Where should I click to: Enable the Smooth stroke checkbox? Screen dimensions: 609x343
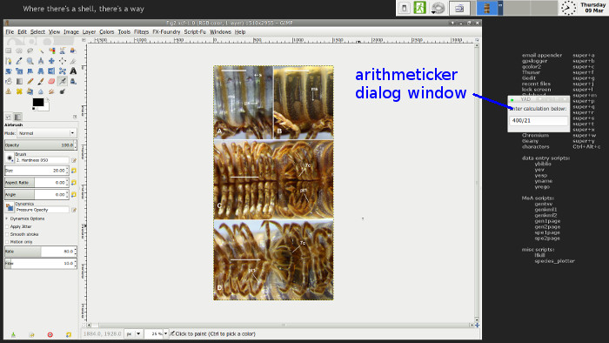coord(7,234)
